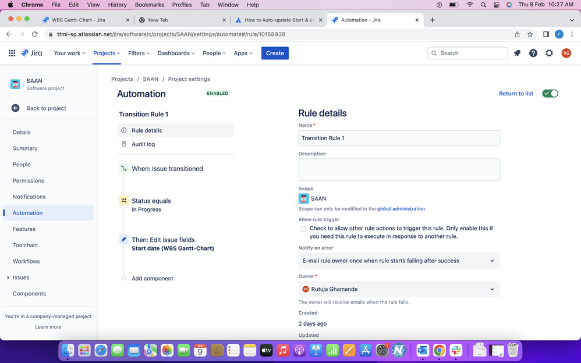The height and width of the screenshot is (363, 581).
Task: Close the Automation - Jira tab
Action: point(417,20)
